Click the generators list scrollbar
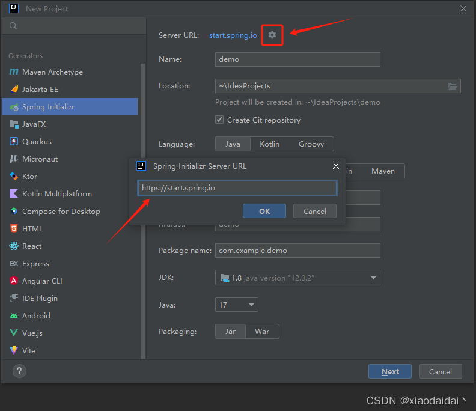Image resolution: width=476 pixels, height=411 pixels. (x=142, y=212)
